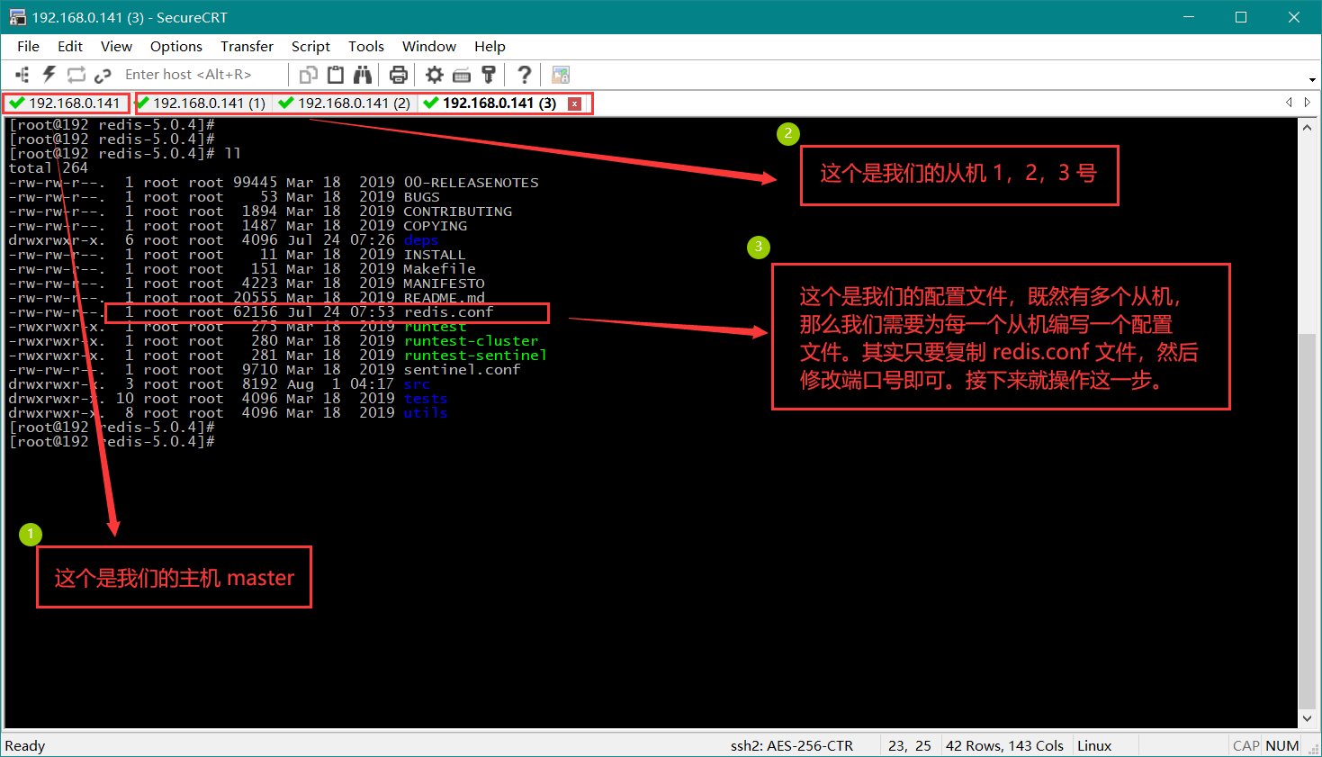Click the Quick Connect lightning icon
Viewport: 1322px width, 757px height.
point(49,75)
